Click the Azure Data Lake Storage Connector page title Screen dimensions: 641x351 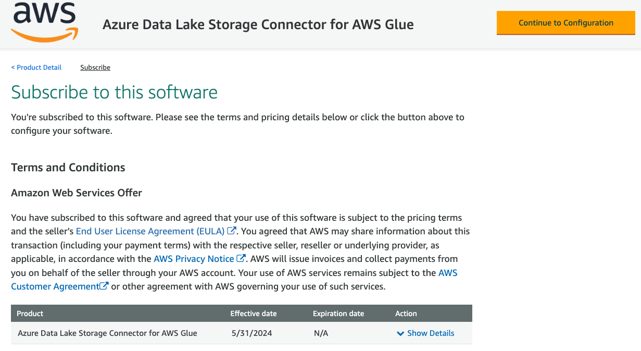[x=258, y=24]
